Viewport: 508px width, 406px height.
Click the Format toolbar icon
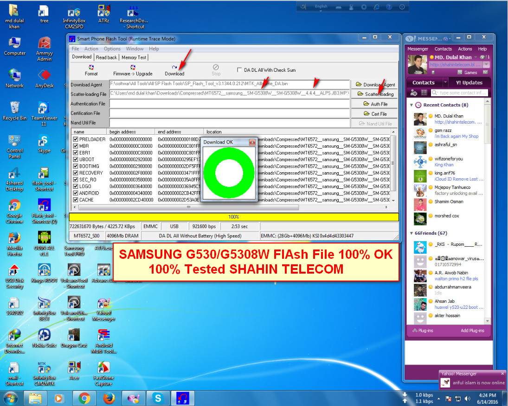(91, 70)
